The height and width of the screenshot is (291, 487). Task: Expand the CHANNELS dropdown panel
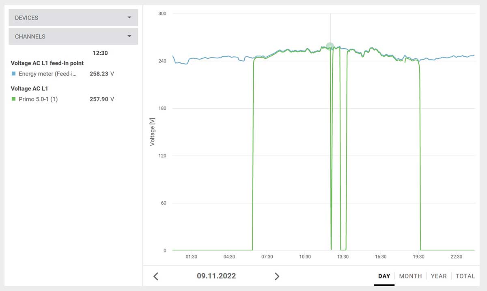tap(73, 36)
